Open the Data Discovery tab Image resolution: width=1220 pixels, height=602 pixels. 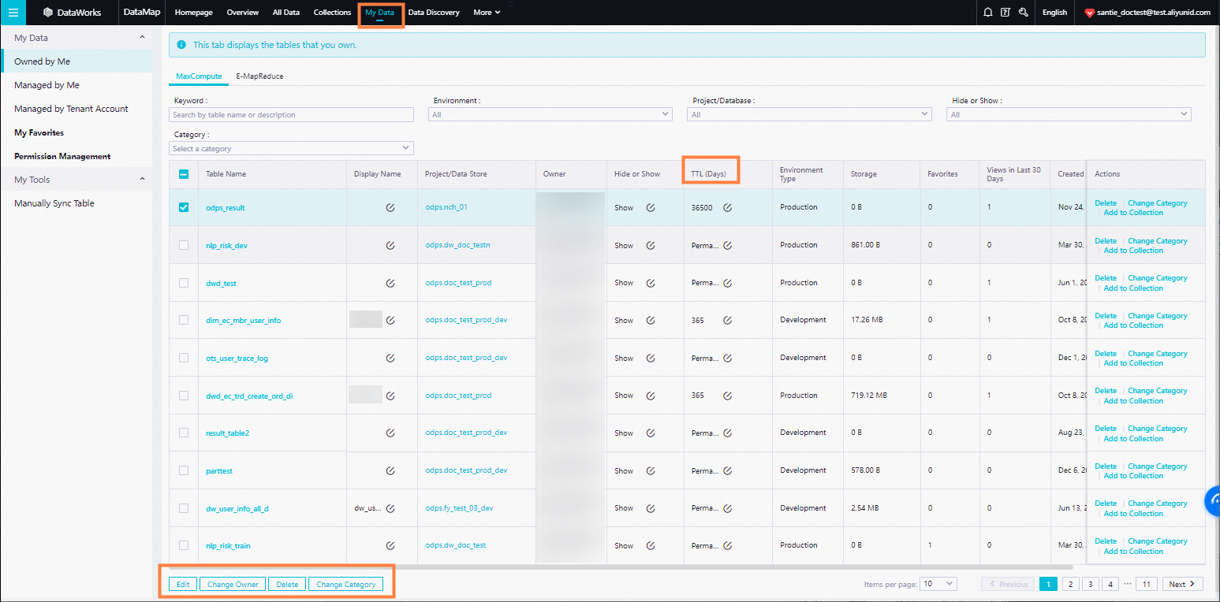[434, 13]
